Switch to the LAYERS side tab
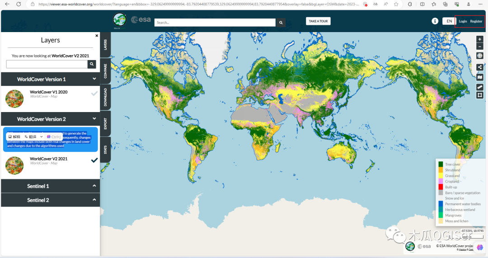 105,45
